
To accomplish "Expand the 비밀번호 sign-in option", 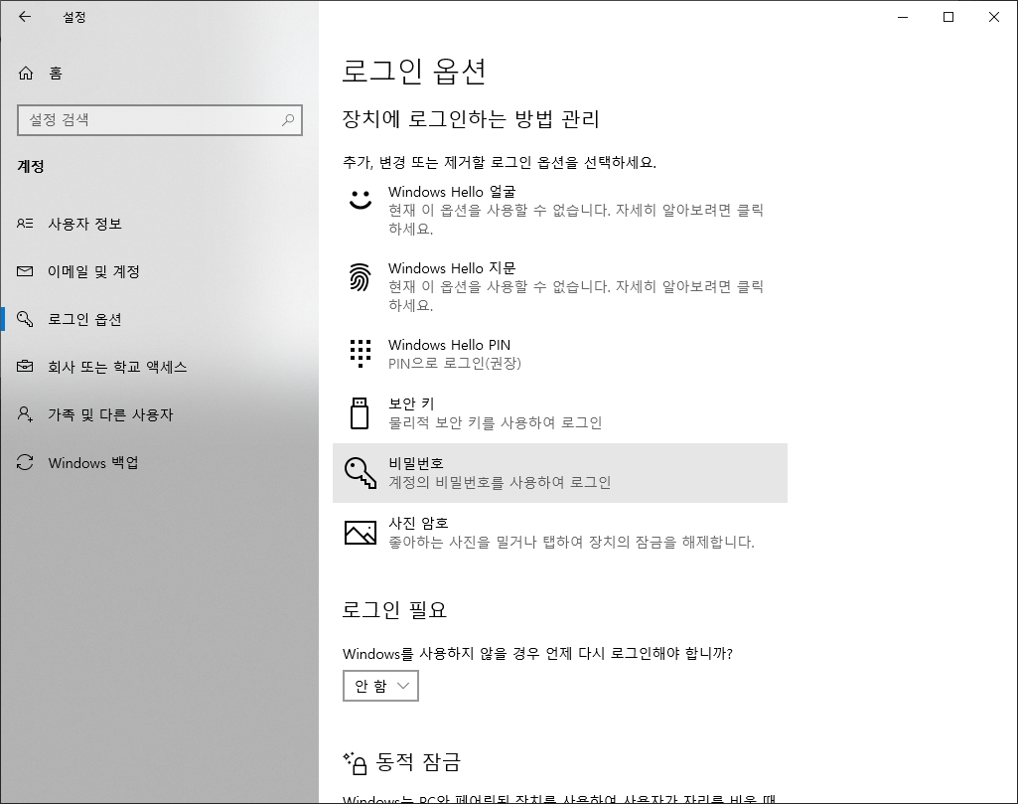I will 559,473.
